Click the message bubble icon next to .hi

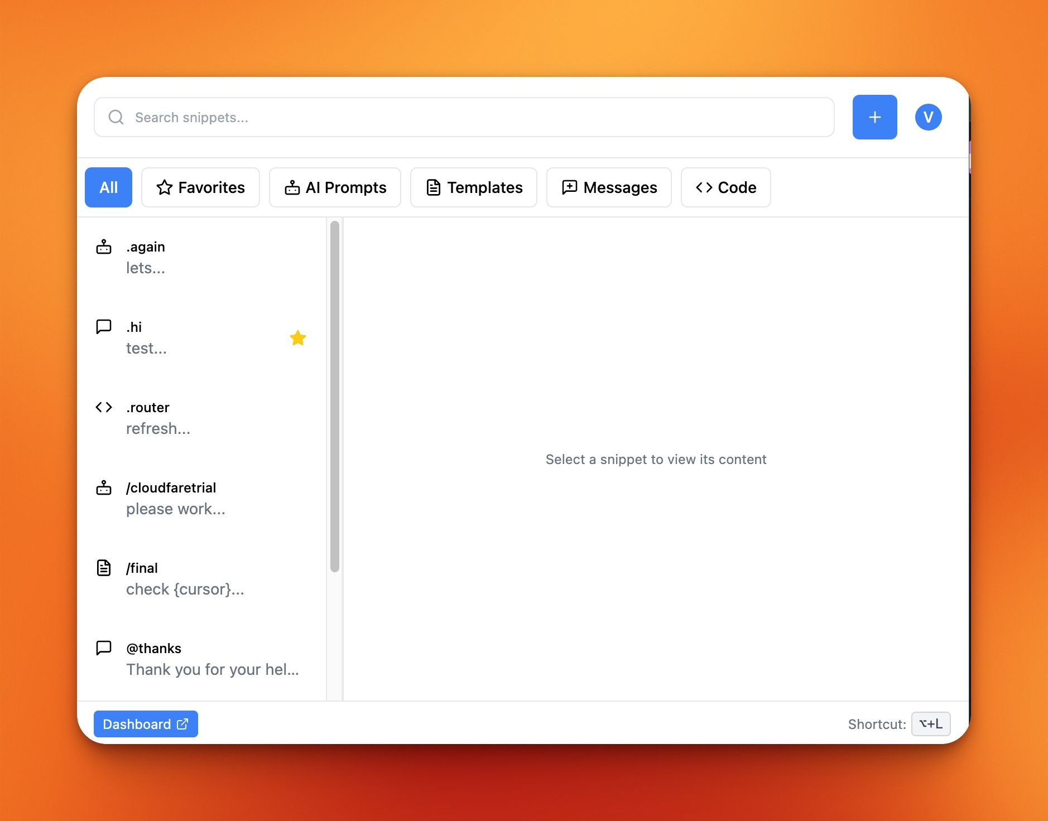(104, 327)
